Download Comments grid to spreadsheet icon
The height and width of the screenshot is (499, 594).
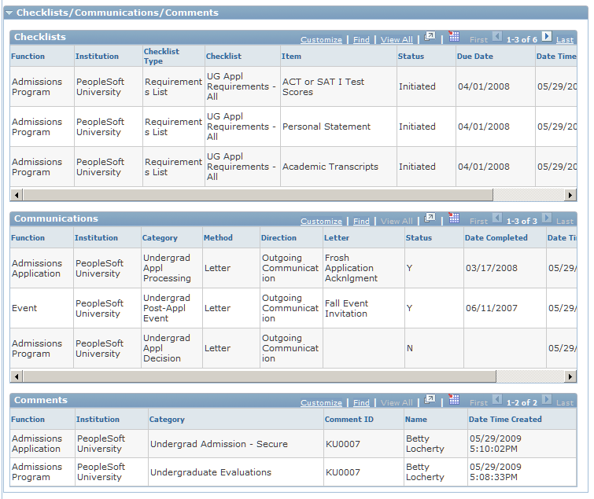[x=453, y=400]
